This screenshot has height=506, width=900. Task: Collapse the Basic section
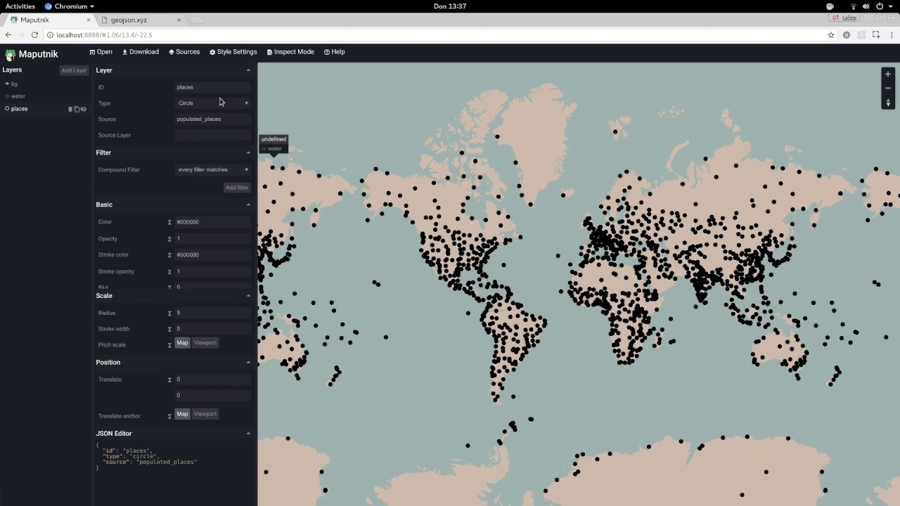248,205
